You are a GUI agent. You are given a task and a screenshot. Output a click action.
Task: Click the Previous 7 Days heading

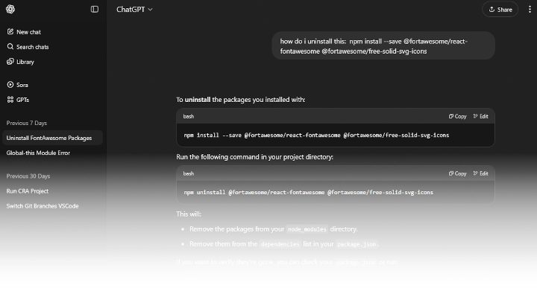pyautogui.click(x=26, y=123)
